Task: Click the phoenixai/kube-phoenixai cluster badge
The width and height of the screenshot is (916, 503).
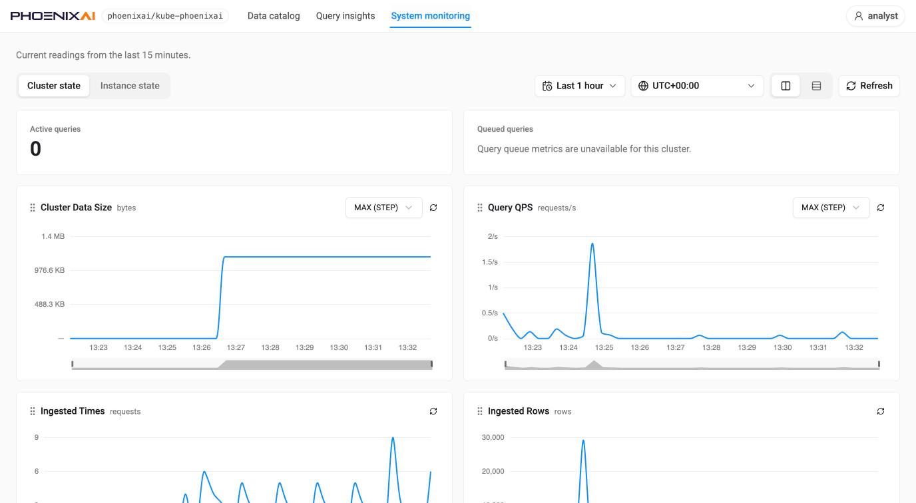Action: (x=165, y=16)
